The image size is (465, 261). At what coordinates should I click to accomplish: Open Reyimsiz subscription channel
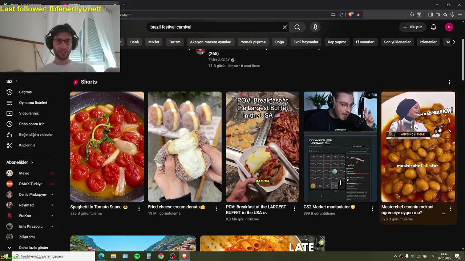click(x=31, y=205)
